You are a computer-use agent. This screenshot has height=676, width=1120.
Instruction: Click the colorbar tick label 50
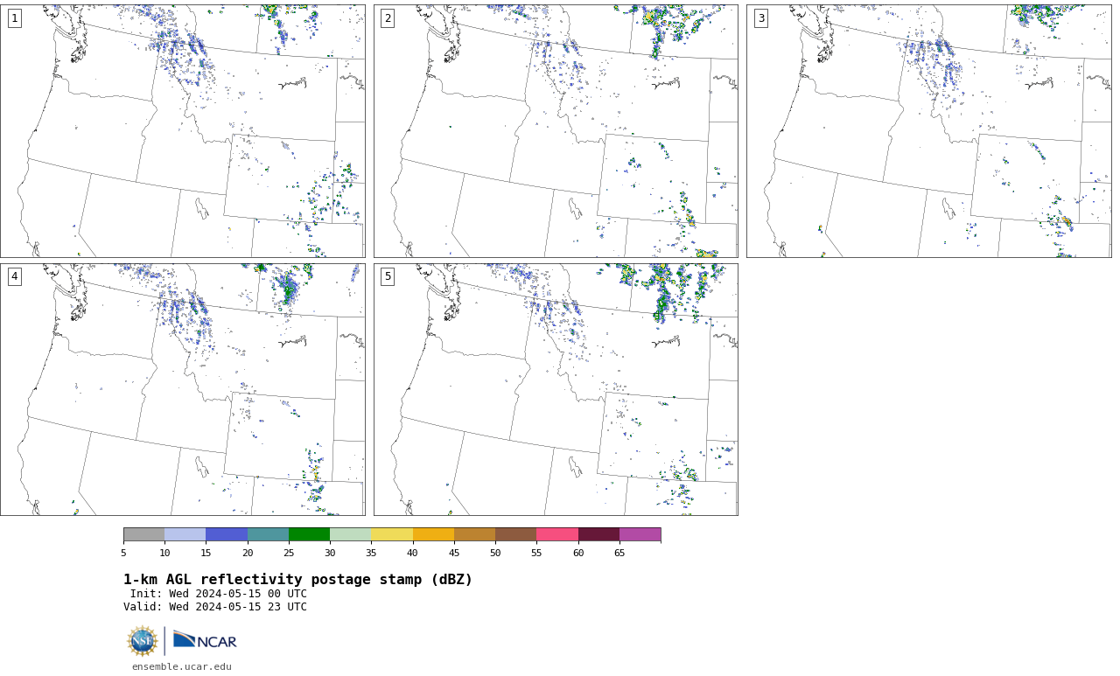[x=495, y=553]
